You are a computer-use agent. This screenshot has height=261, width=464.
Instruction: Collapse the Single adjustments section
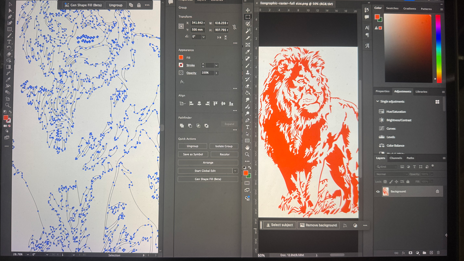click(377, 101)
